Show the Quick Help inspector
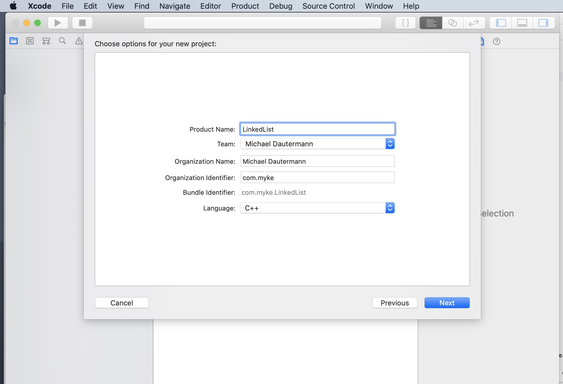 [x=497, y=41]
